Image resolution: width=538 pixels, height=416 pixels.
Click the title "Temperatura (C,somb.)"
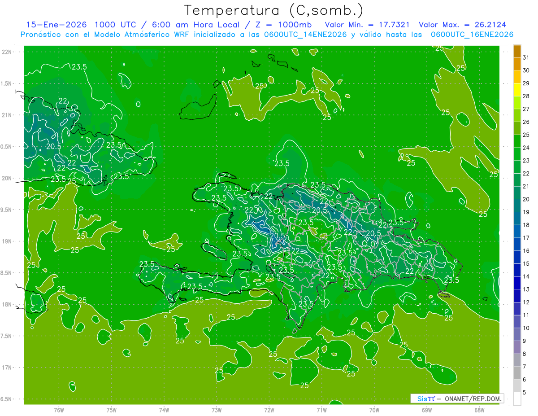pos(273,11)
